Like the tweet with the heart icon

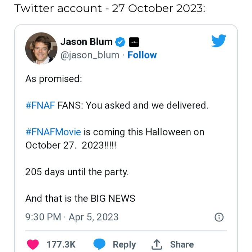[x=33, y=244]
